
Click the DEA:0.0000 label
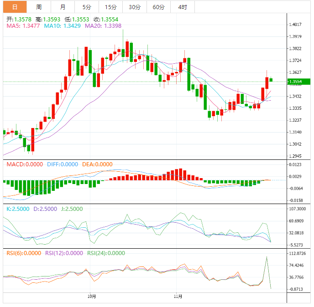pos(97,164)
